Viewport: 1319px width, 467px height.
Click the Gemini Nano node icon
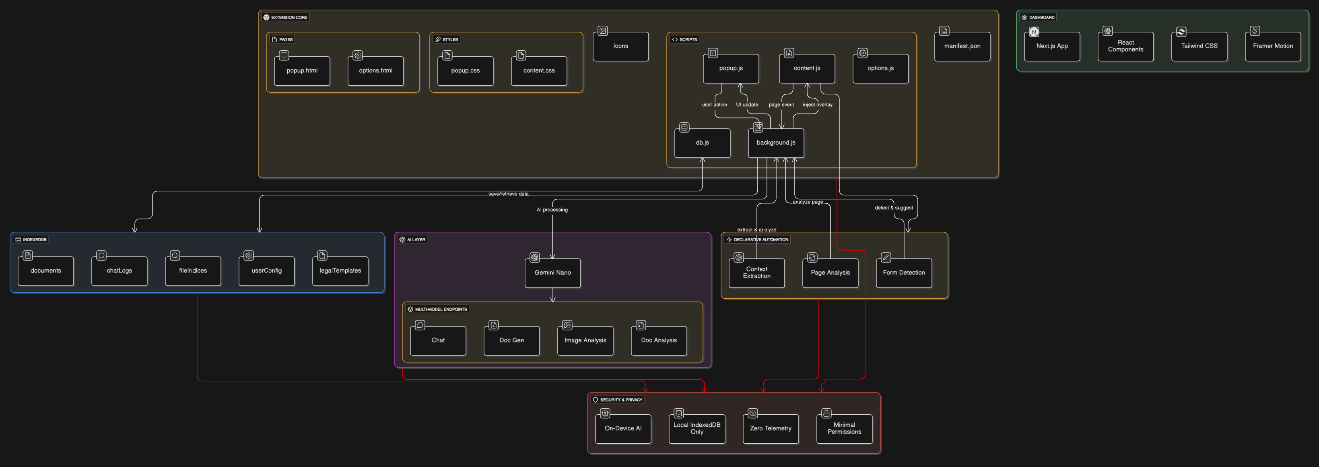point(535,257)
